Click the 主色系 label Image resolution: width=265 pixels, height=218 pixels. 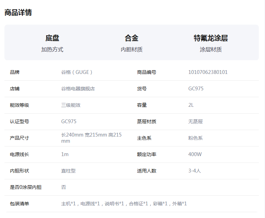point(144,138)
